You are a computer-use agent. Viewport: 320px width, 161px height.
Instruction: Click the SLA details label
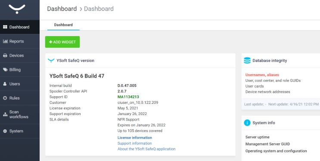(x=59, y=119)
